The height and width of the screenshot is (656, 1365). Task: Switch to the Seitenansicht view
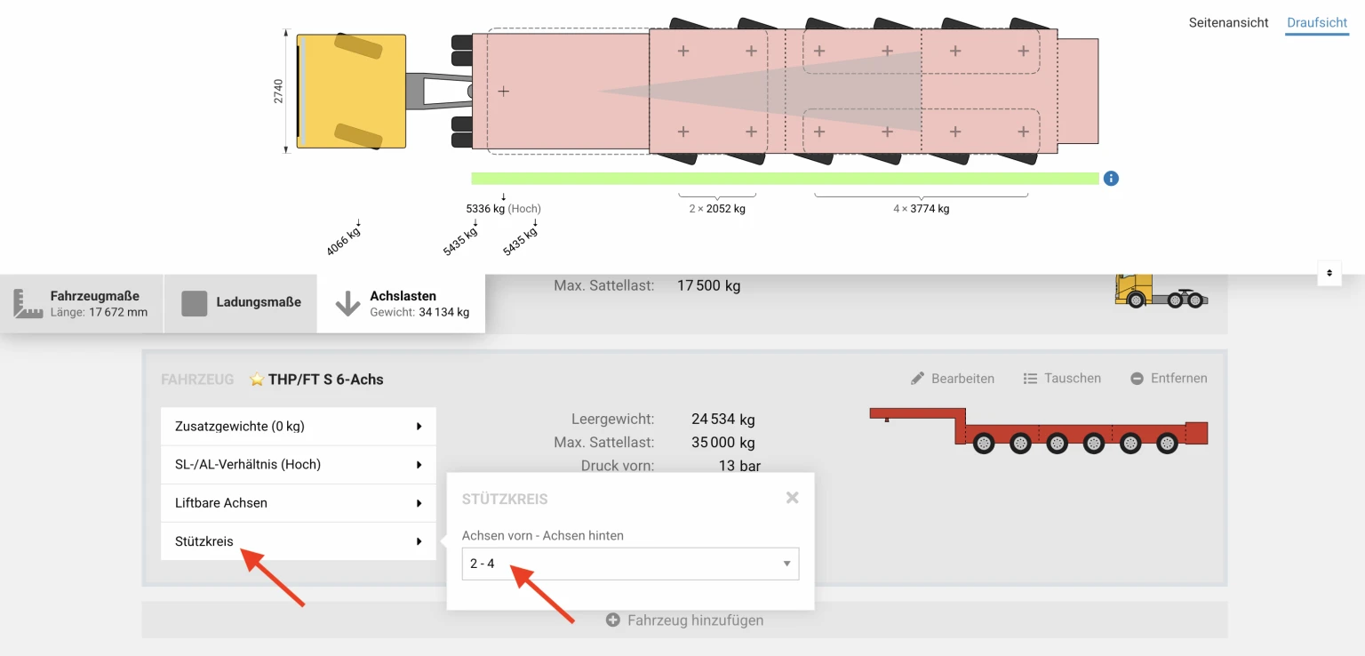[1228, 22]
